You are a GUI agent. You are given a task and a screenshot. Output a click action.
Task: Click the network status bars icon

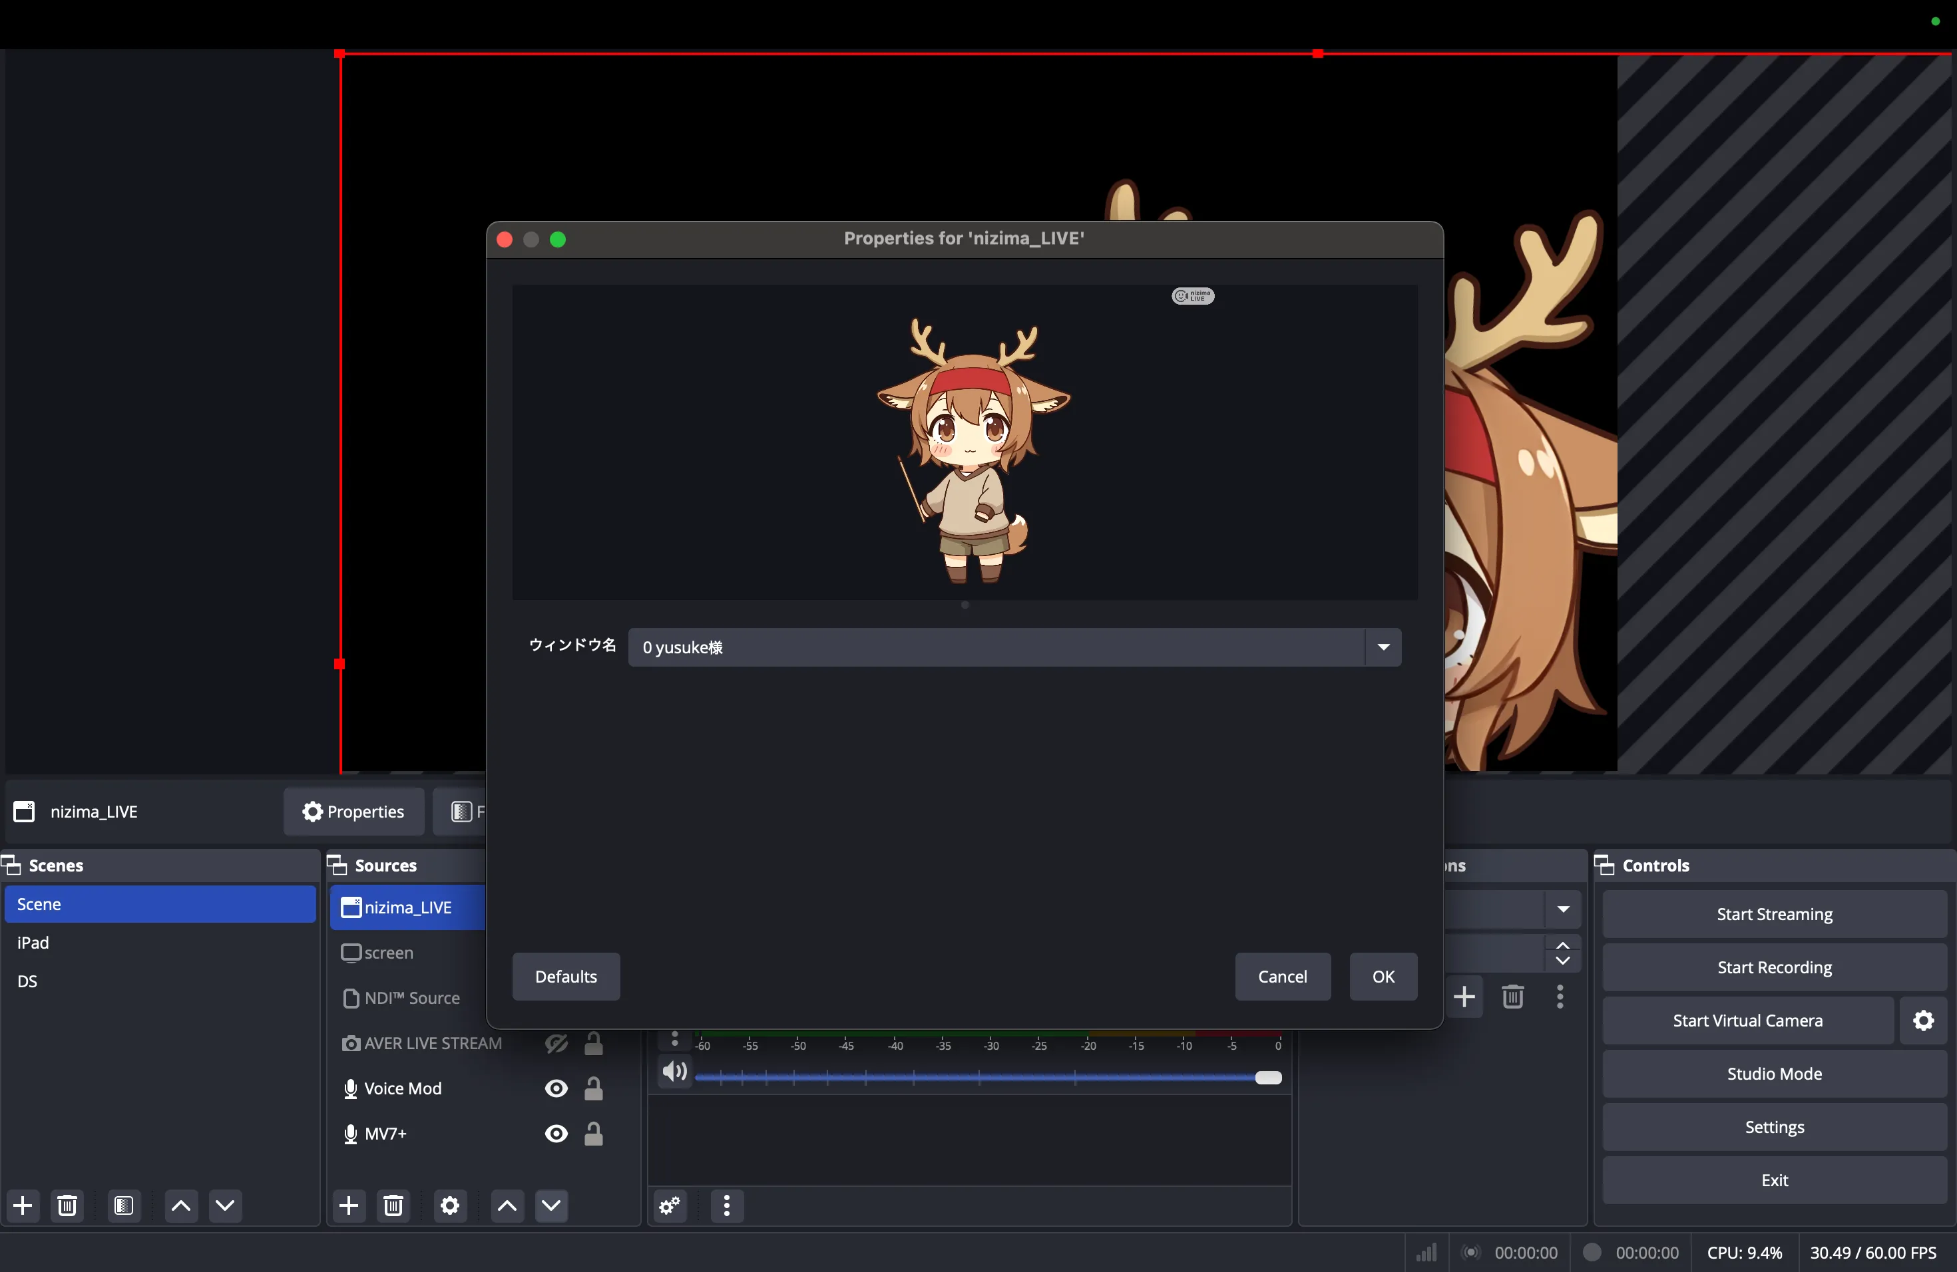(1426, 1252)
